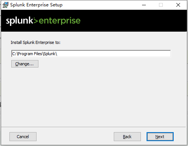Click the 'Splunk Enterprise Setup' title text
The height and width of the screenshot is (146, 188).
tap(36, 5)
